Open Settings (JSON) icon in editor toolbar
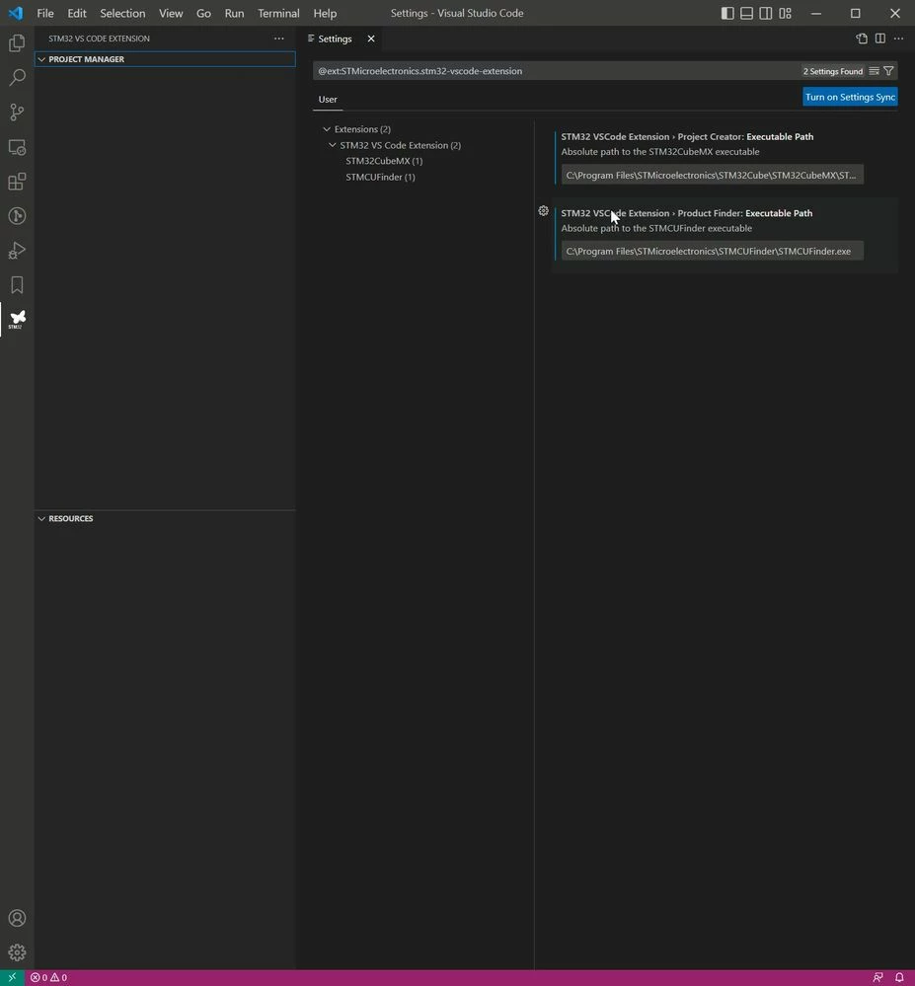 [x=862, y=39]
